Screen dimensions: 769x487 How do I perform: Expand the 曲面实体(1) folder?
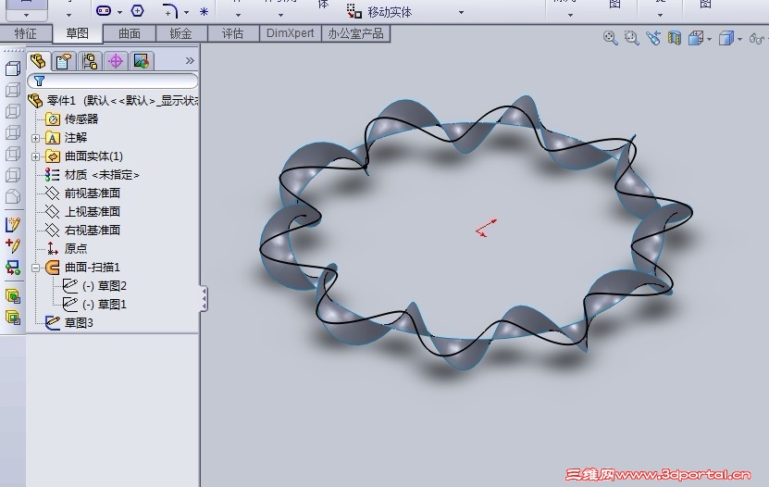(x=35, y=157)
